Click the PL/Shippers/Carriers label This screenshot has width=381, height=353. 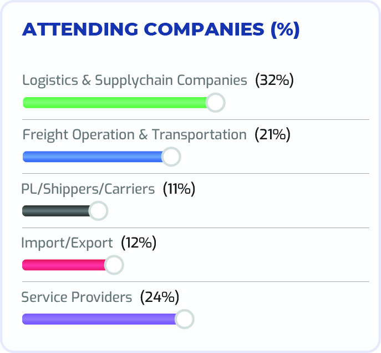pyautogui.click(x=88, y=189)
